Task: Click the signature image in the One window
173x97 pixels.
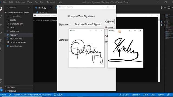Action: pyautogui.click(x=86, y=52)
